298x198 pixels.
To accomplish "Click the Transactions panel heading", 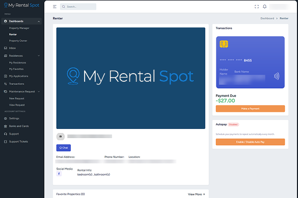I will pyautogui.click(x=224, y=28).
